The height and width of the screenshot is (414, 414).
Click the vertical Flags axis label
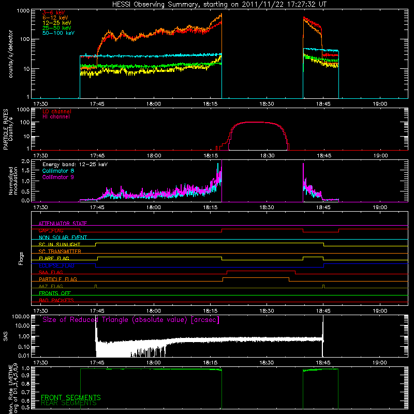(x=21, y=258)
